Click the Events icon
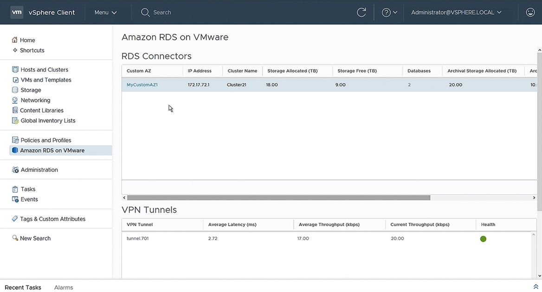This screenshot has height=292, width=542. pyautogui.click(x=15, y=199)
